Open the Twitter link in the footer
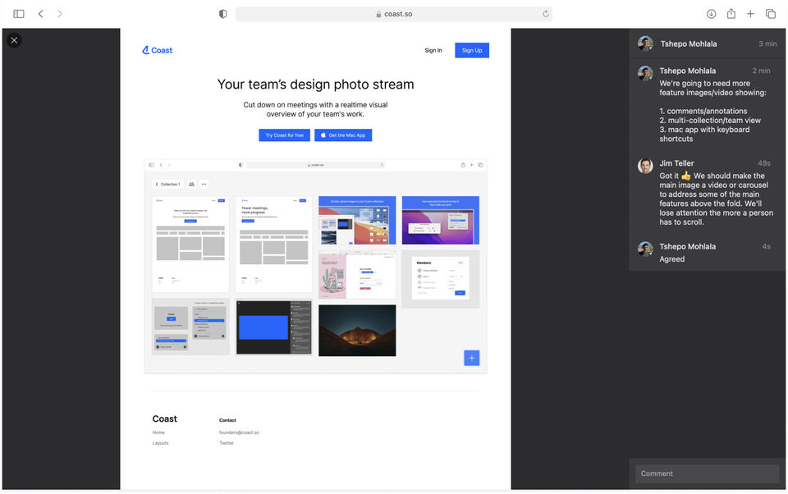Viewport: 788px width, 494px height. [x=227, y=443]
